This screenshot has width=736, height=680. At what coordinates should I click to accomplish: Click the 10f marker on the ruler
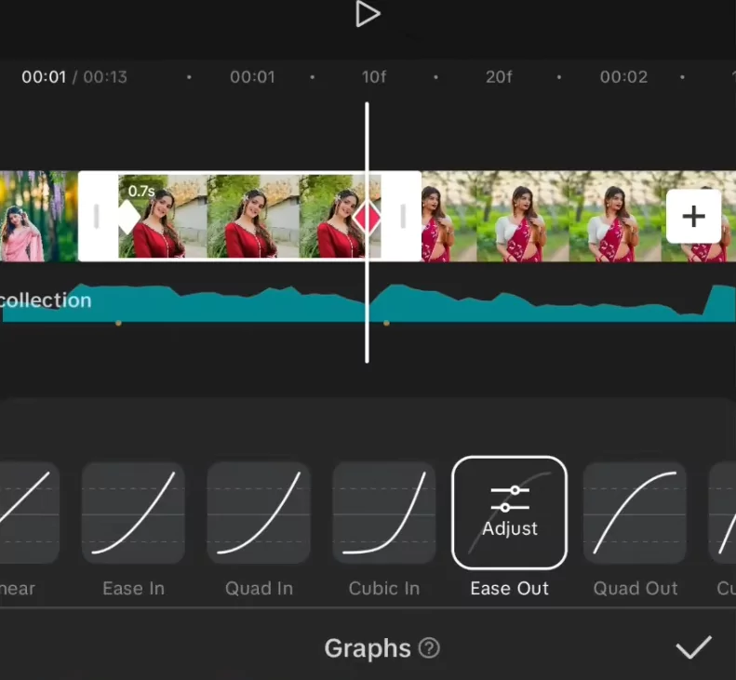point(374,77)
